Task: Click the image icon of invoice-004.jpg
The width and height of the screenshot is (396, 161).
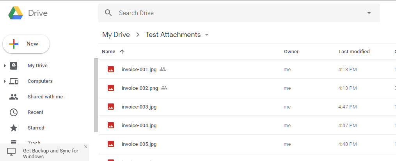Action: point(111,126)
